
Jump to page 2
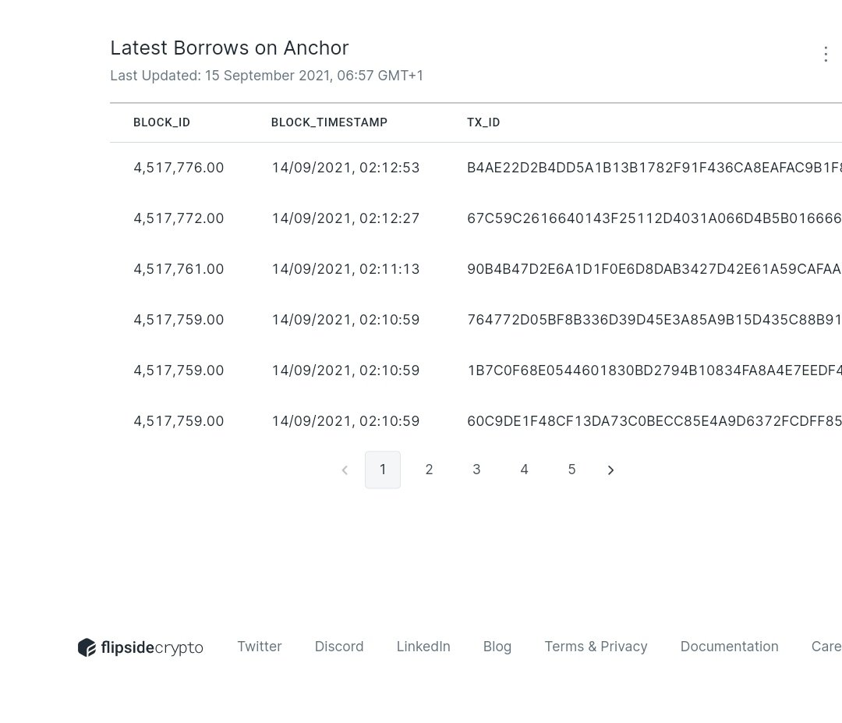pyautogui.click(x=429, y=470)
